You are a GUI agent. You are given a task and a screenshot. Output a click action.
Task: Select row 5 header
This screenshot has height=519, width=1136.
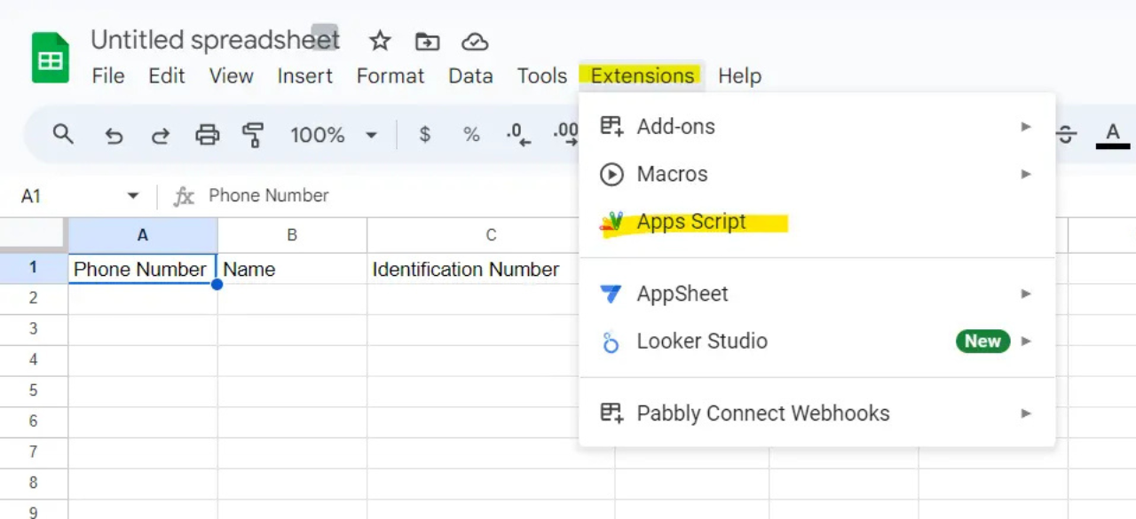[34, 390]
